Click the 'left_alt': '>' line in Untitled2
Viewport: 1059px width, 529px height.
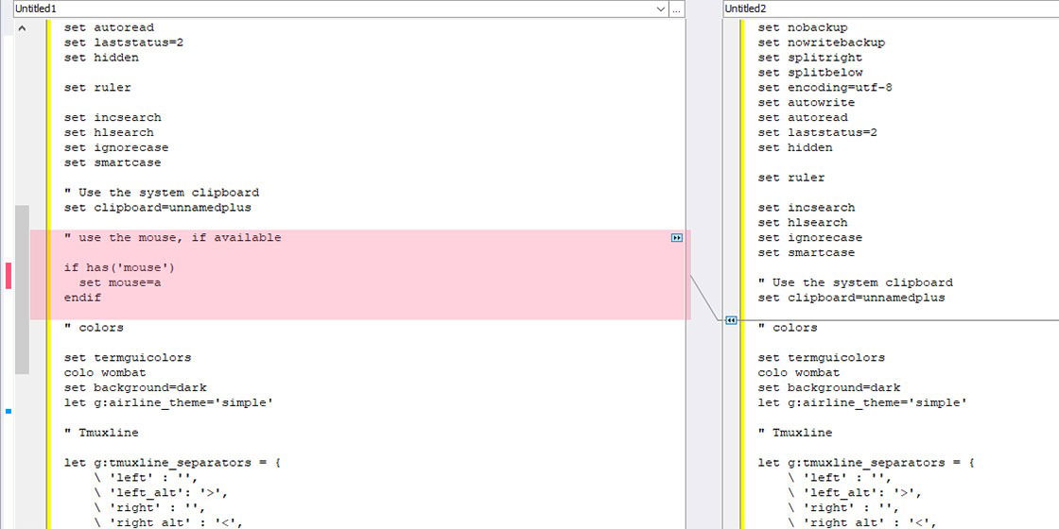coord(856,492)
